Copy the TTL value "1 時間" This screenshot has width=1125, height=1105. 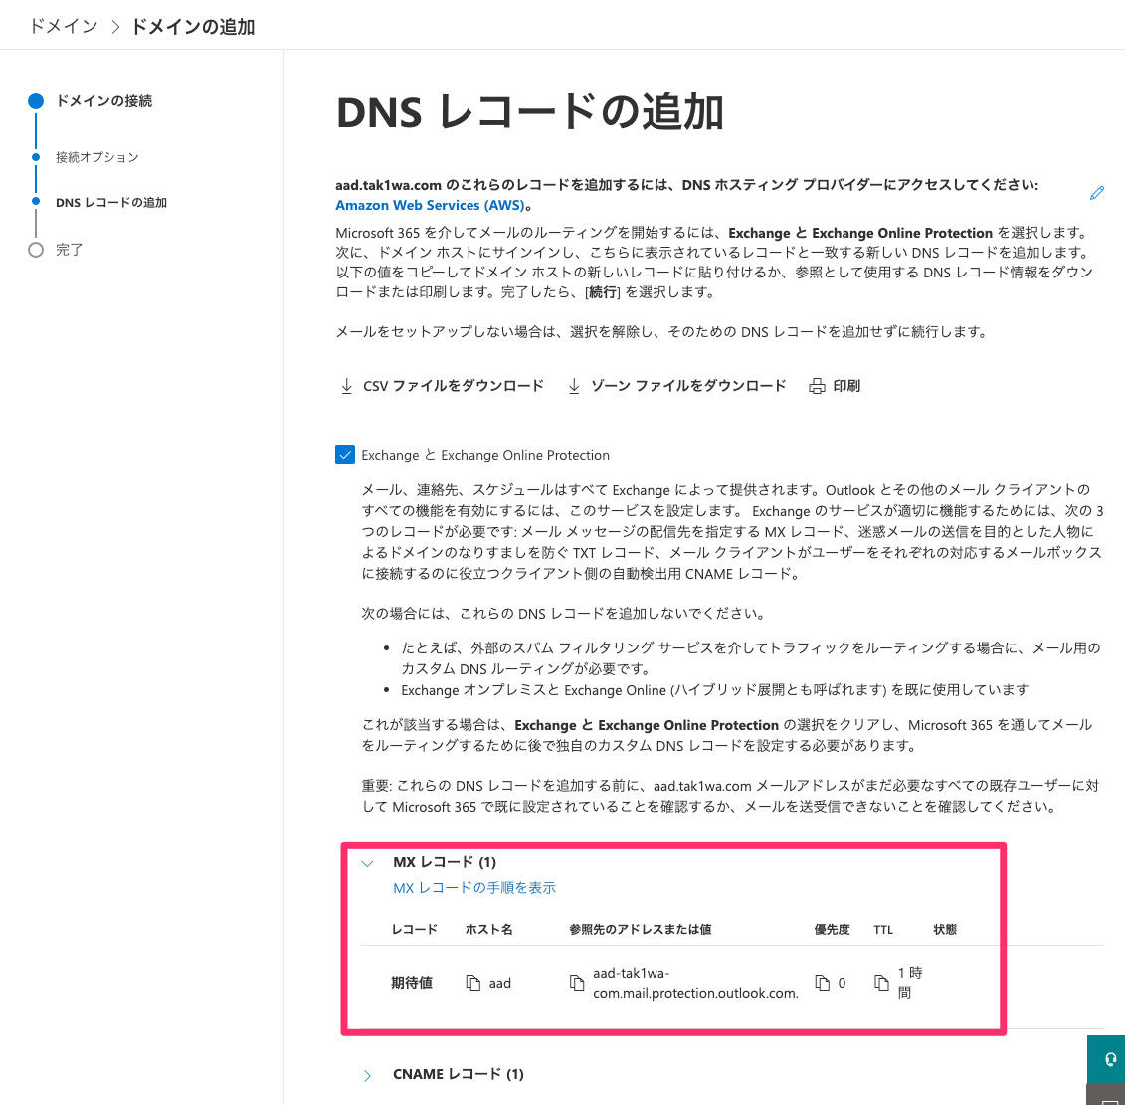click(882, 983)
